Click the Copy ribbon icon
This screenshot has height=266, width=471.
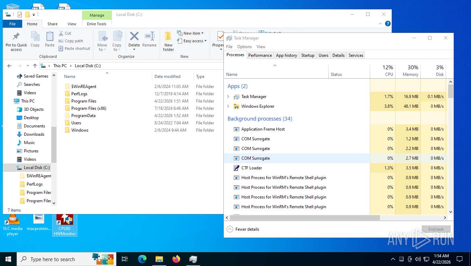[35, 36]
